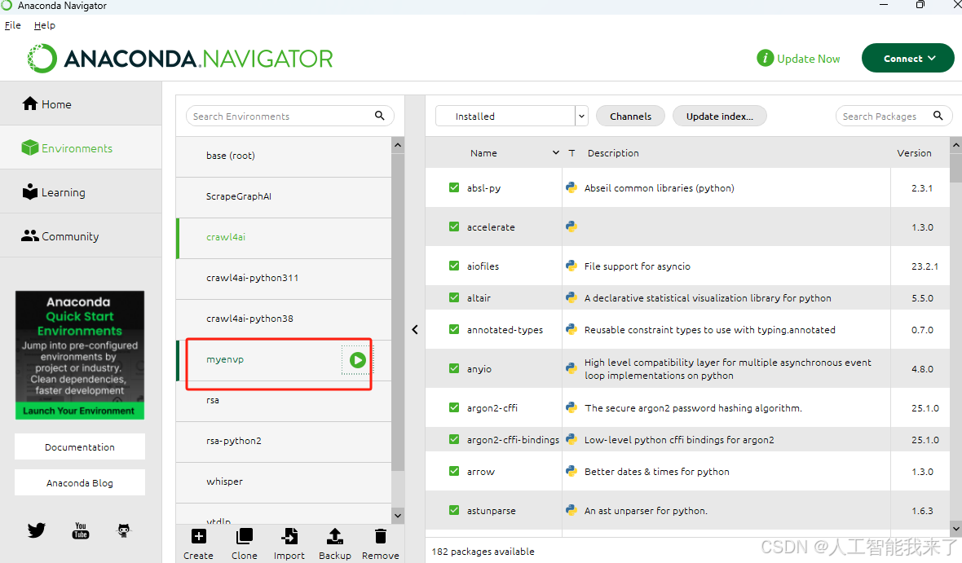Open the Anaconda Blog button
The height and width of the screenshot is (563, 962).
[x=80, y=482]
